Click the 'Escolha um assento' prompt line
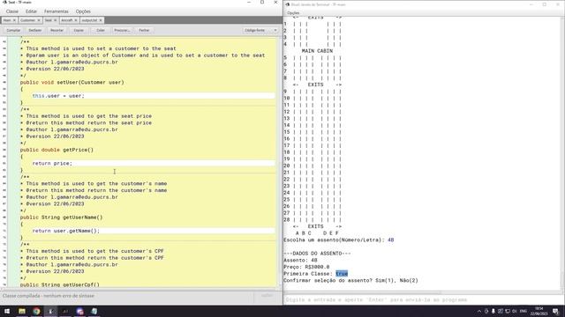This screenshot has height=317, width=565. click(x=339, y=240)
